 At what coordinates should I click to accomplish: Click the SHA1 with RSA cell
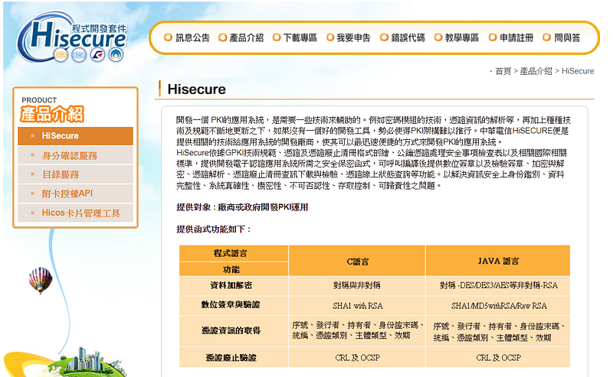point(357,306)
